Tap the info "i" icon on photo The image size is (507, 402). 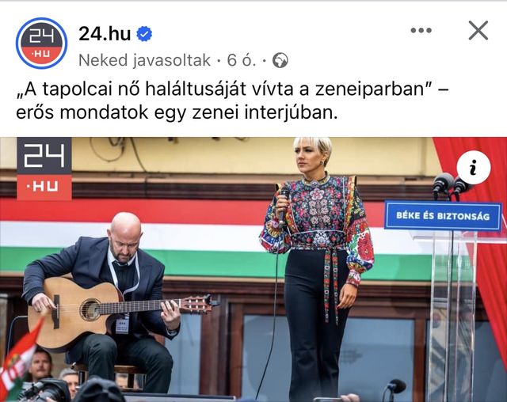pyautogui.click(x=474, y=167)
